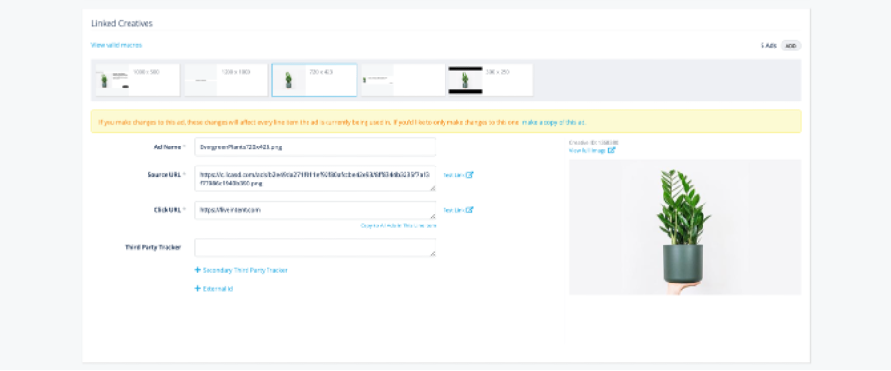
Task: Click into the Ad Name field
Action: coord(315,146)
